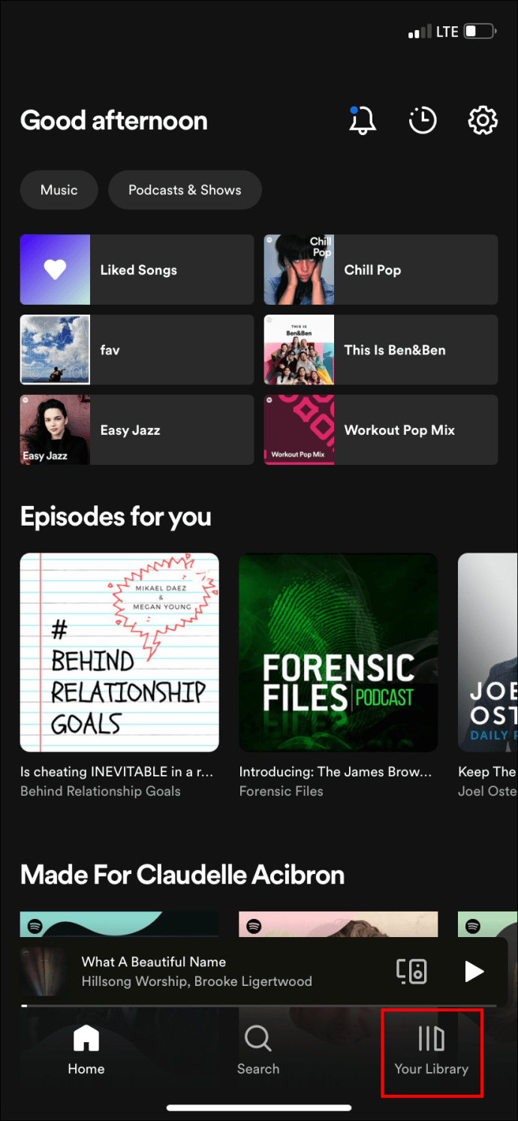Play the current track
The image size is (518, 1121).
click(474, 971)
